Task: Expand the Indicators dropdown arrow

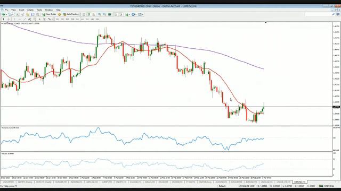Action: (129, 14)
